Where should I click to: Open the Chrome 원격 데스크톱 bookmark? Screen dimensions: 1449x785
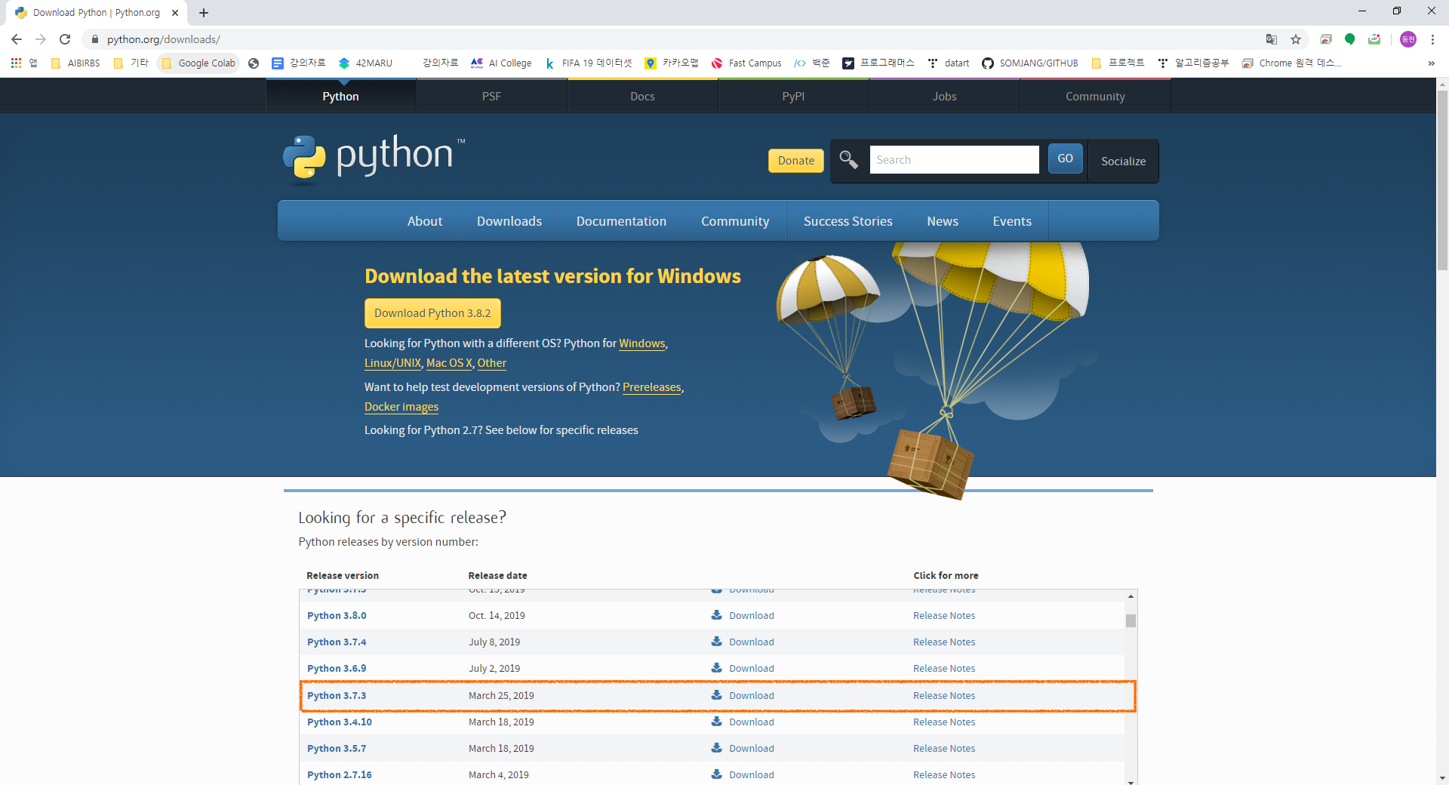[1292, 63]
